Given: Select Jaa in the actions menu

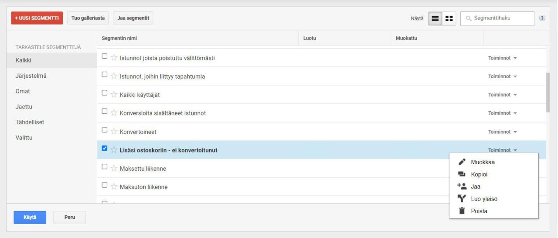Looking at the screenshot, I should coord(476,187).
